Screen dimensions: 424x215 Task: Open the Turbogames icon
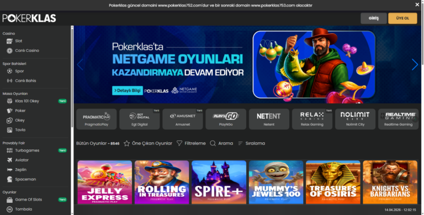coord(9,150)
